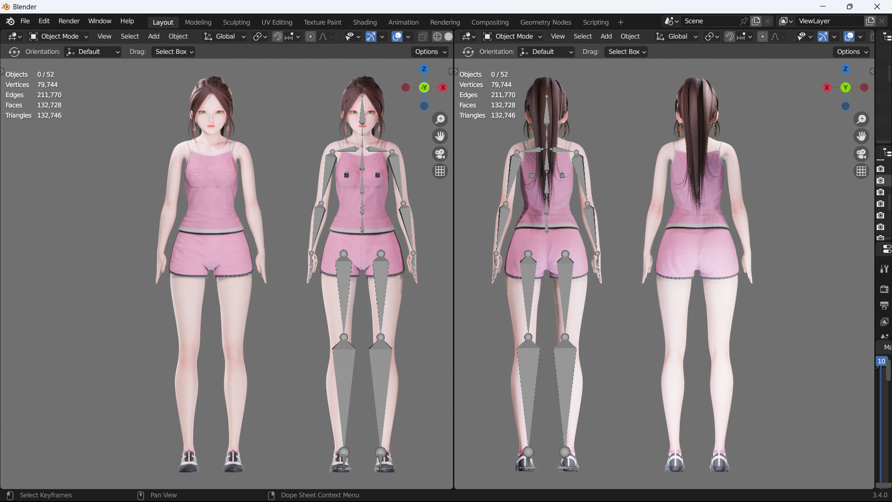The width and height of the screenshot is (892, 502).
Task: Click Blender logo icon in menu bar
Action: 10,21
